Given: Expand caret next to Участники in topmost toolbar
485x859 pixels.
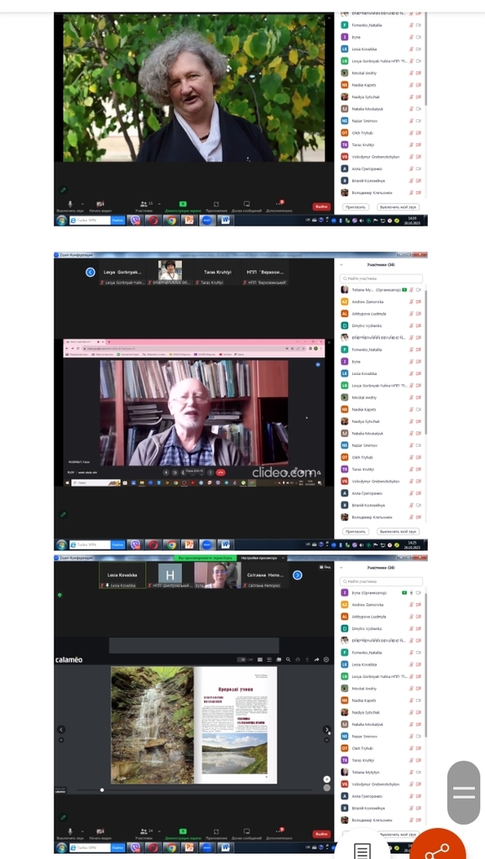Looking at the screenshot, I should pos(159,203).
